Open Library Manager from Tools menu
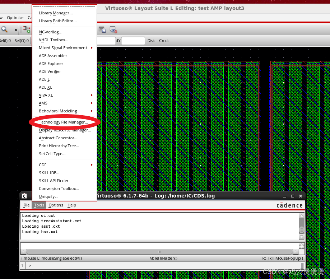Image resolution: width=330 pixels, height=279 pixels. coord(56,13)
